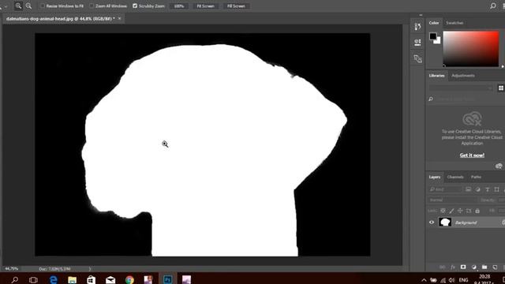Toggle lock transparent pixels
Image resolution: width=505 pixels, height=284 pixels.
(x=443, y=211)
